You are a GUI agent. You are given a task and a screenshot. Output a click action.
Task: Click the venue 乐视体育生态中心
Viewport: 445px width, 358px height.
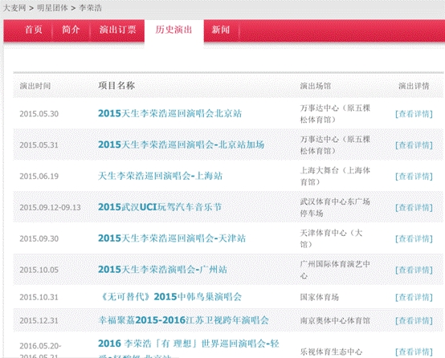point(331,352)
